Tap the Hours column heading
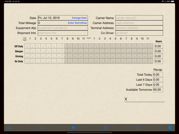The image size is (179, 134). [x=159, y=41]
